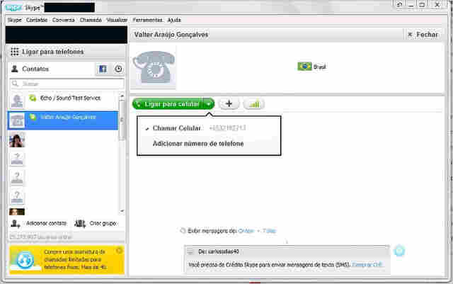Screen dimensions: 453x284
Task: Select Valter Araujo Gonçalves in contact list
Action: click(x=63, y=120)
